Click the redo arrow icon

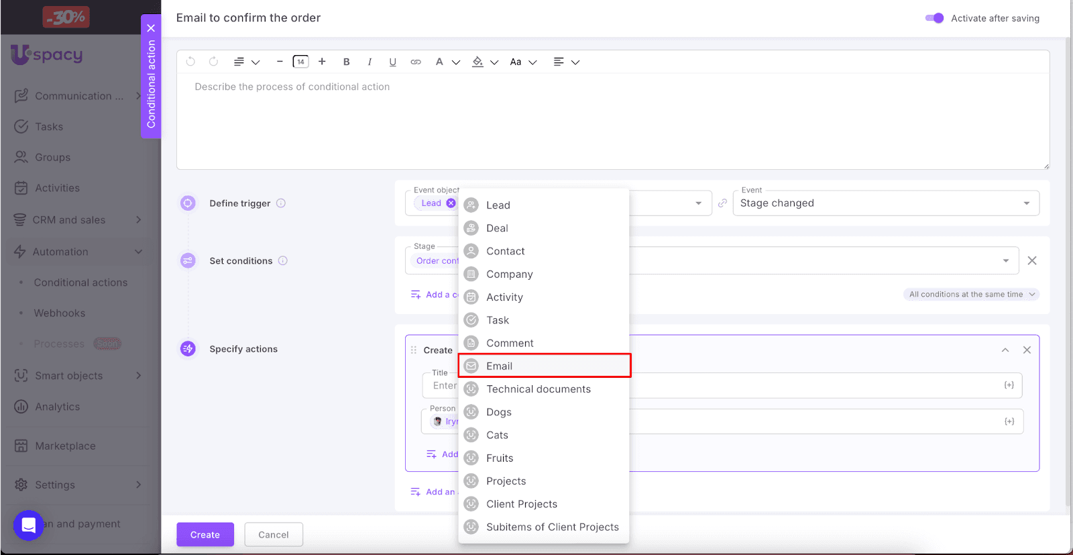click(213, 62)
